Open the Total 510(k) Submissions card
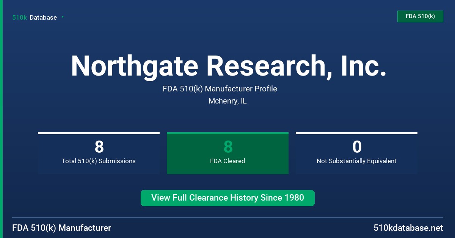 (99, 153)
